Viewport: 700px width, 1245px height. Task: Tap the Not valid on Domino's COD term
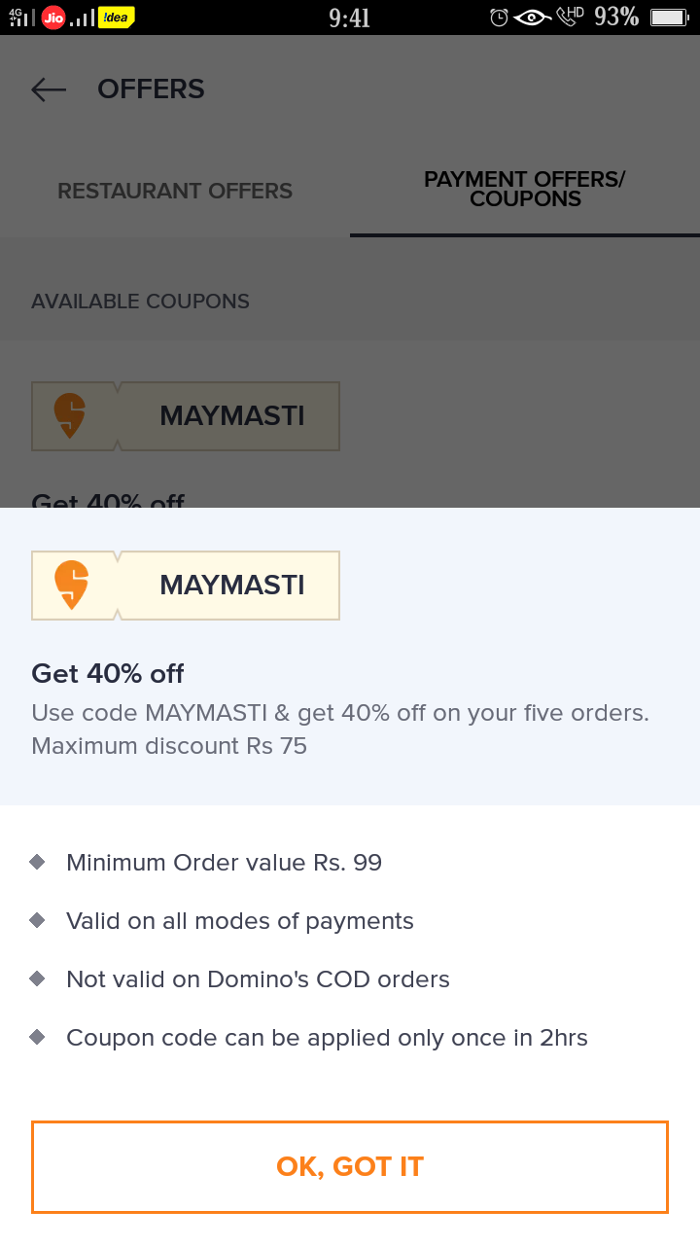pos(258,979)
